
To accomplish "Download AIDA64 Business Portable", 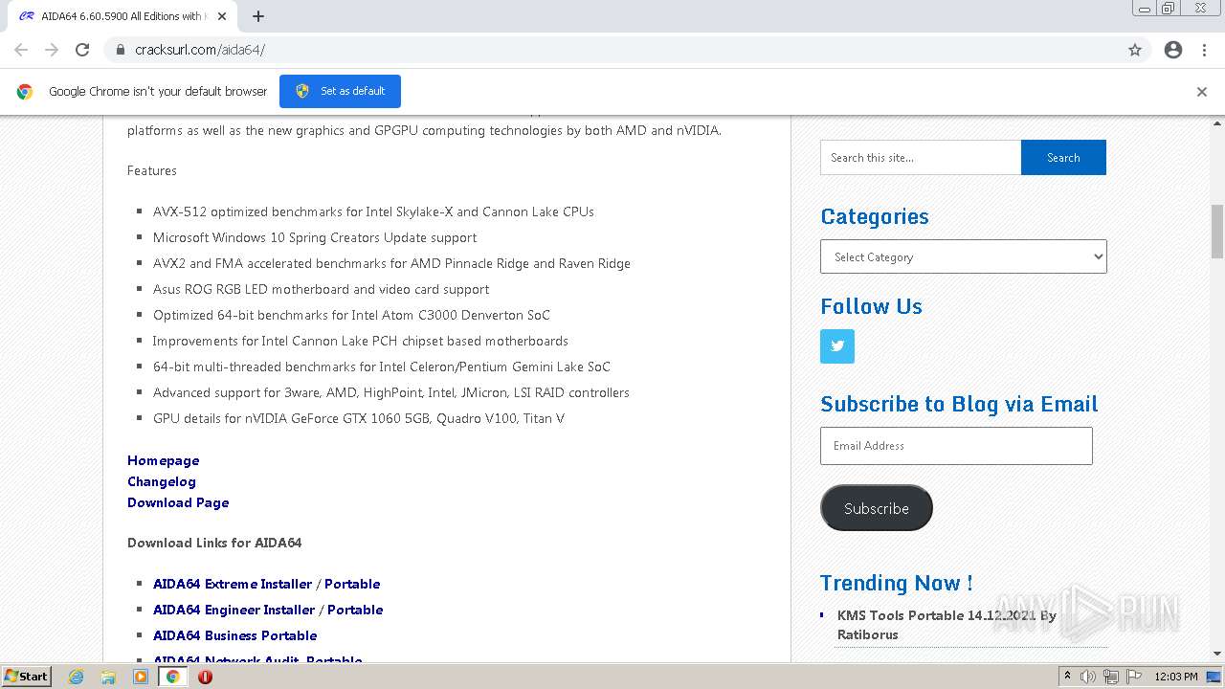I will pyautogui.click(x=235, y=635).
